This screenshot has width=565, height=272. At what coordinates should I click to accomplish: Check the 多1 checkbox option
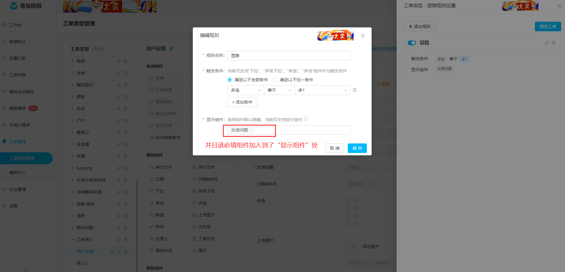tap(348, 200)
